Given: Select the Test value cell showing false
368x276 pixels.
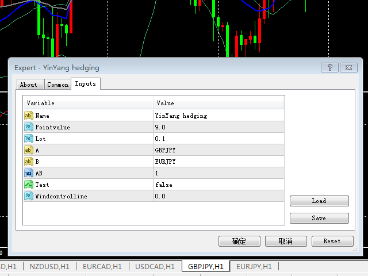Looking at the screenshot, I should (218, 185).
